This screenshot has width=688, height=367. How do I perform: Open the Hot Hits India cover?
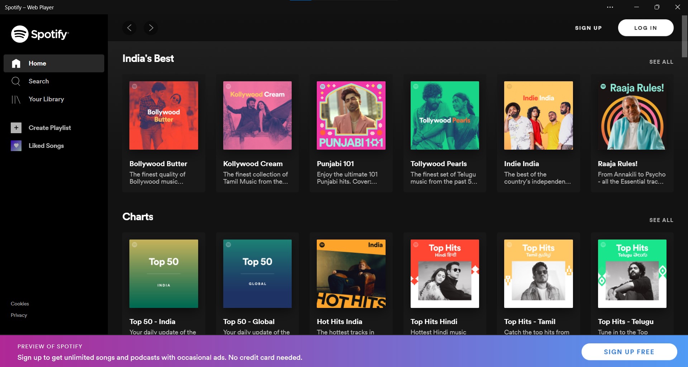point(351,274)
